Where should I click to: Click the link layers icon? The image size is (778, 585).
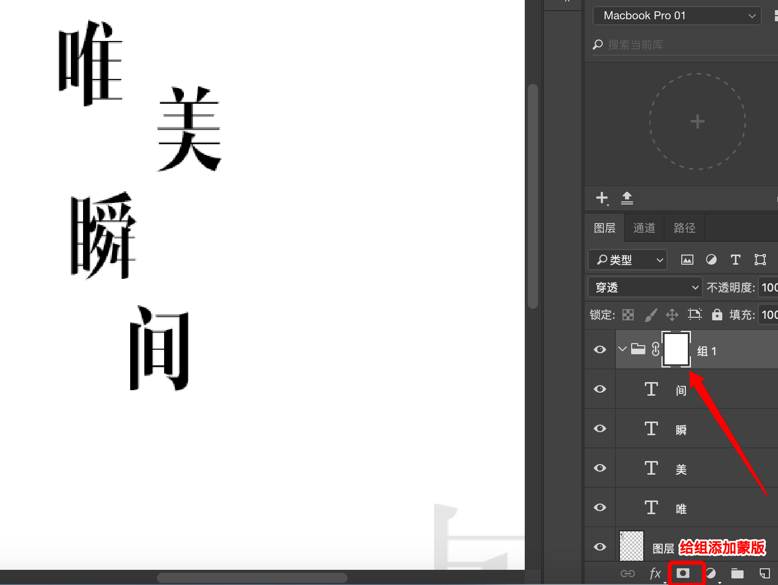(x=628, y=573)
